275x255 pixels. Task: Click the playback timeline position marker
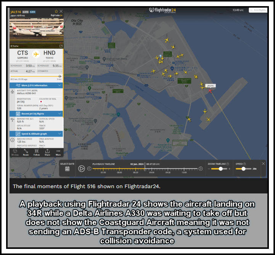coord(145,167)
